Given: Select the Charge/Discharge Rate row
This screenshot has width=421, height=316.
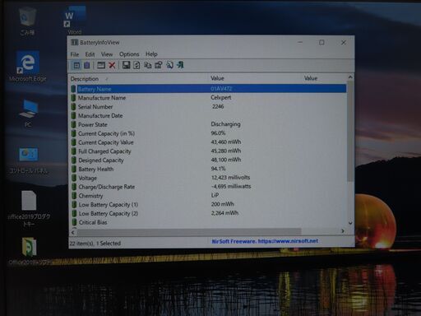Looking at the screenshot, I should pos(208,187).
